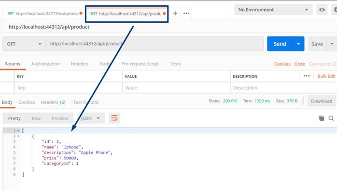Click the KEY column header
337x191 pixels.
[x=20, y=76]
